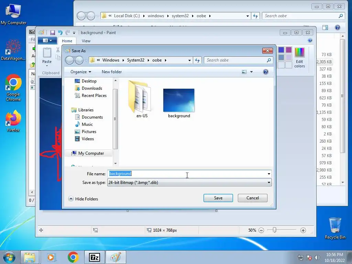Click the Save button
352x264 pixels.
pos(218,198)
